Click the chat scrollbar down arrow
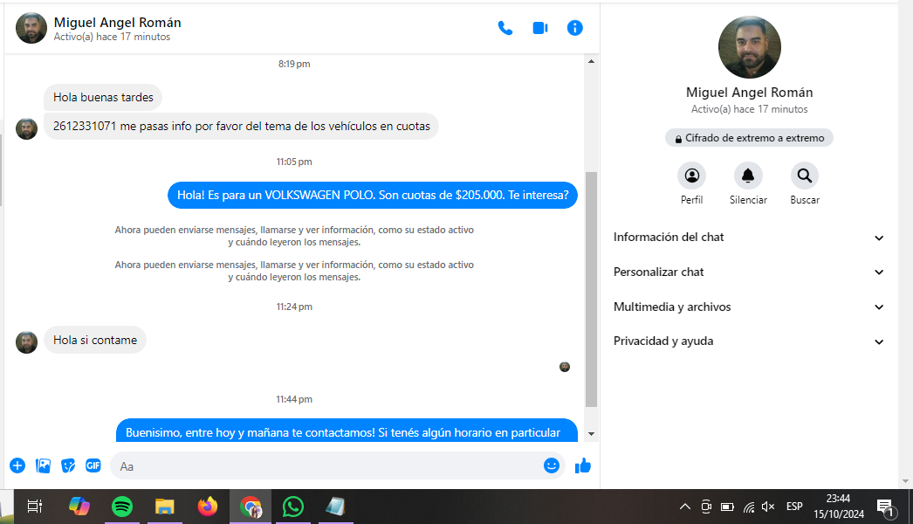913x524 pixels. click(591, 434)
